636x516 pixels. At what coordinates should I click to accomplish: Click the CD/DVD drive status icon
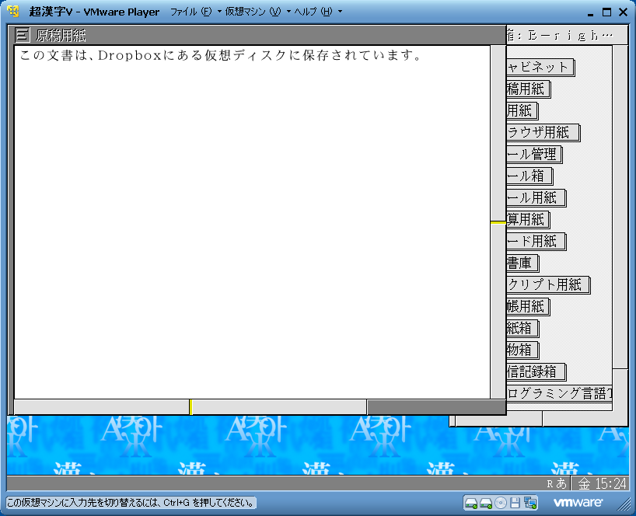(x=501, y=503)
